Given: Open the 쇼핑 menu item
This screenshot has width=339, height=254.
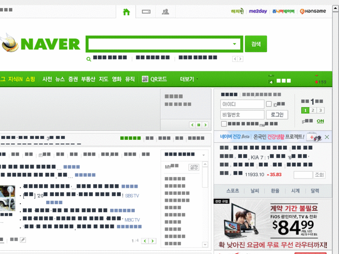Looking at the screenshot, I should point(30,79).
